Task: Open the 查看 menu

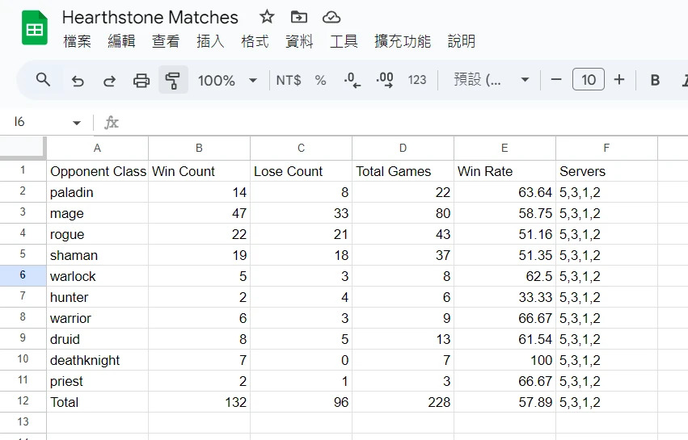Action: click(166, 41)
